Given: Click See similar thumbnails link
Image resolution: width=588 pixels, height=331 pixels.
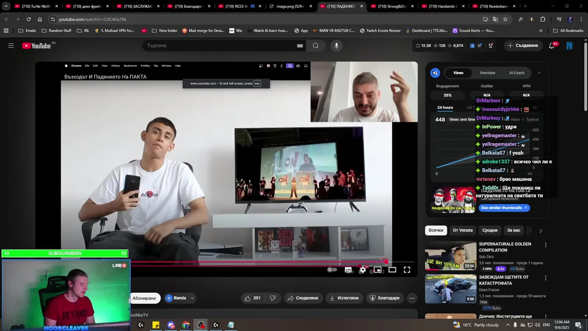Looking at the screenshot, I should (x=504, y=208).
